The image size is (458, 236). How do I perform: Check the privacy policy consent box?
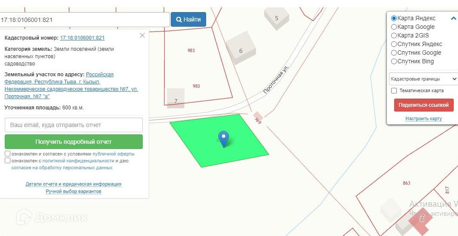click(8, 161)
